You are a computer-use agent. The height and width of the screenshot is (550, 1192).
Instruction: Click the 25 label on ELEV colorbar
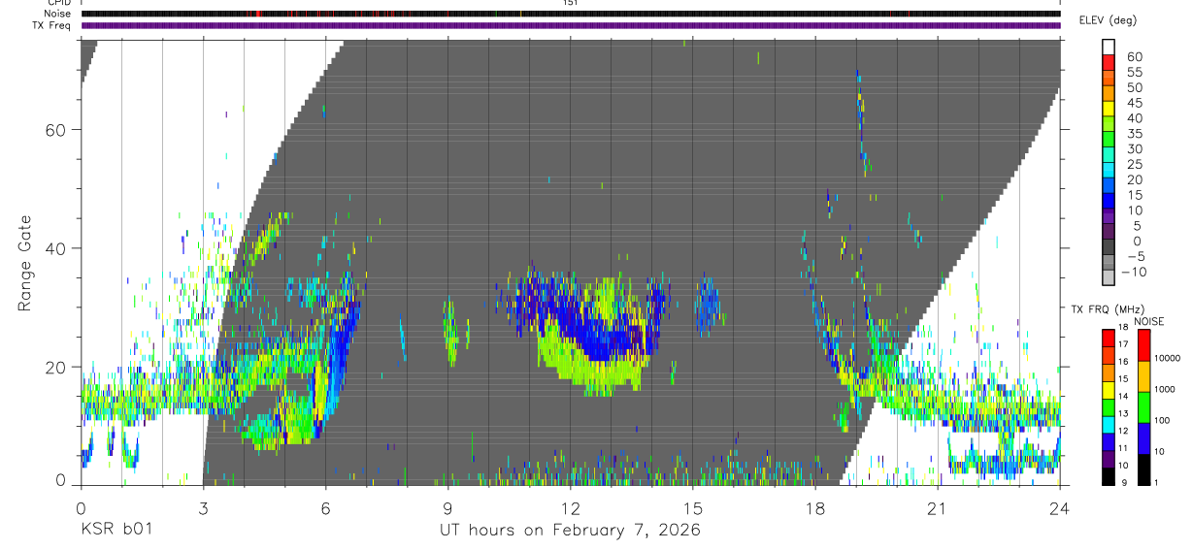1134,164
